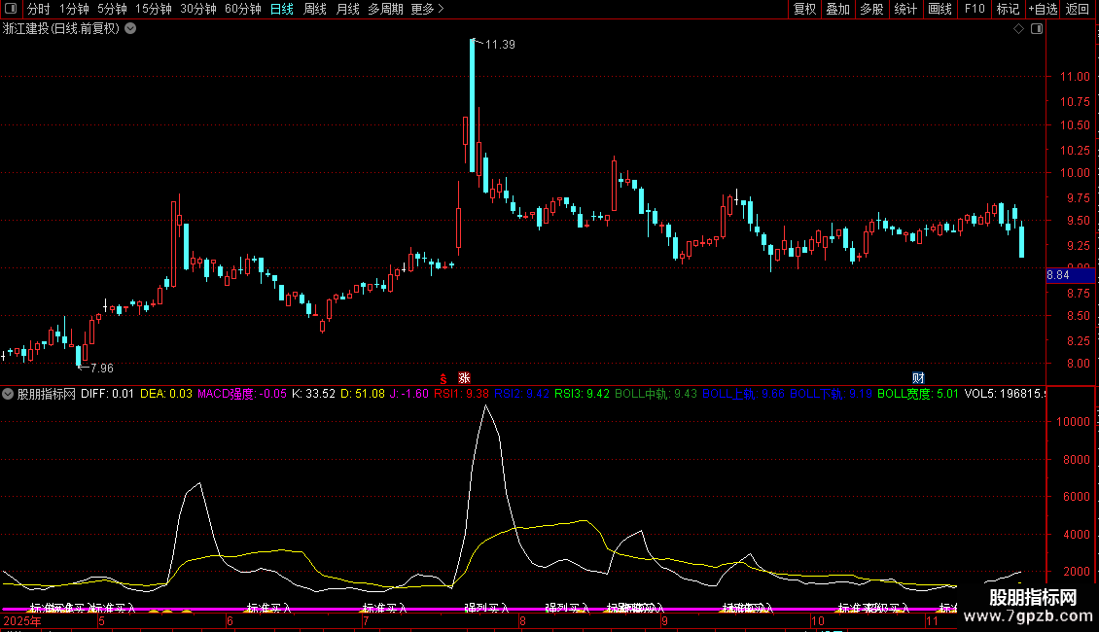Click the blue 财 finance marker
This screenshot has width=1099, height=632.
pyautogui.click(x=918, y=377)
